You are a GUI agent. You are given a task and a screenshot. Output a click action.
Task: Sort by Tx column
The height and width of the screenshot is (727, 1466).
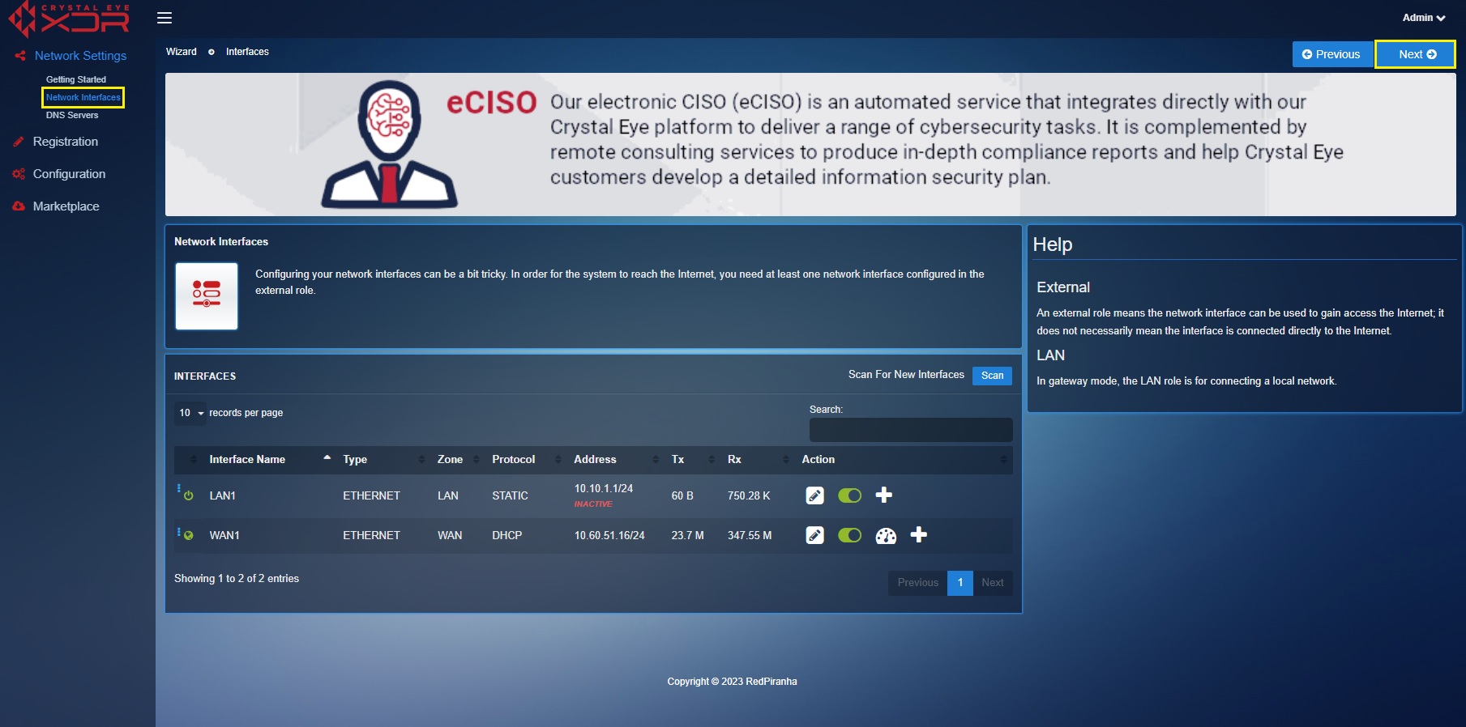click(x=691, y=459)
